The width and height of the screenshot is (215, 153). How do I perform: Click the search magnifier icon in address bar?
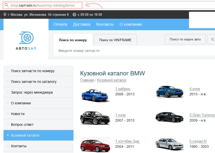6,5
